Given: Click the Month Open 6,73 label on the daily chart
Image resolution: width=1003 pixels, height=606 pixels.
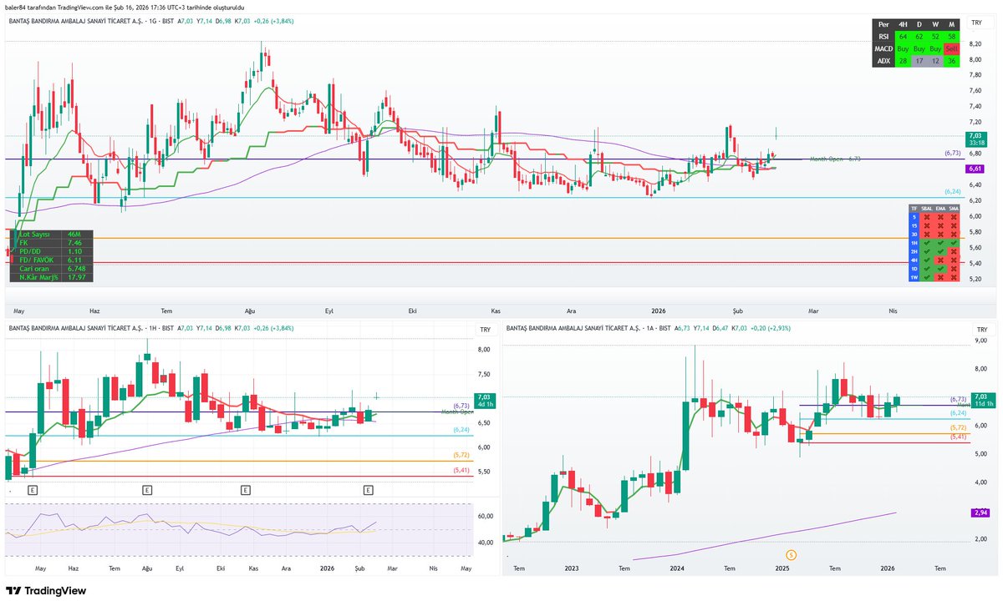Looking at the screenshot, I should coord(835,158).
